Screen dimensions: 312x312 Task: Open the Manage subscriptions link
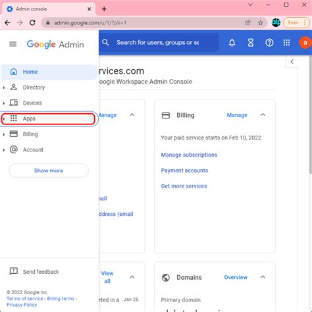pyautogui.click(x=189, y=155)
